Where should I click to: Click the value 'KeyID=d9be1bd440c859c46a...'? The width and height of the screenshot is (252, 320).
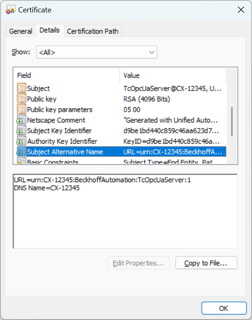coord(171,142)
